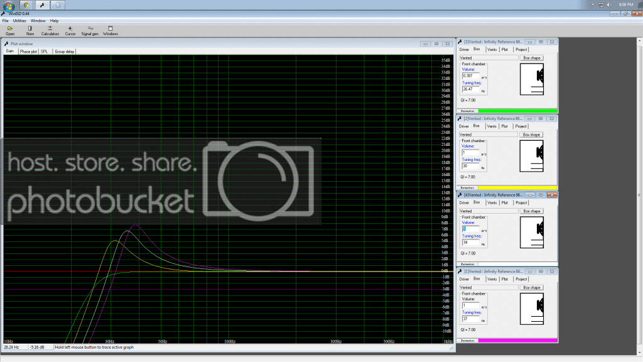The image size is (643, 362).
Task: Click Tuning freq field showing 26.47
Action: pos(470,89)
